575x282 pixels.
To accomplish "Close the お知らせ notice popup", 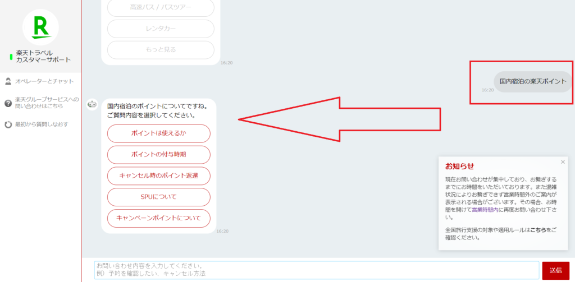I will coord(563,162).
